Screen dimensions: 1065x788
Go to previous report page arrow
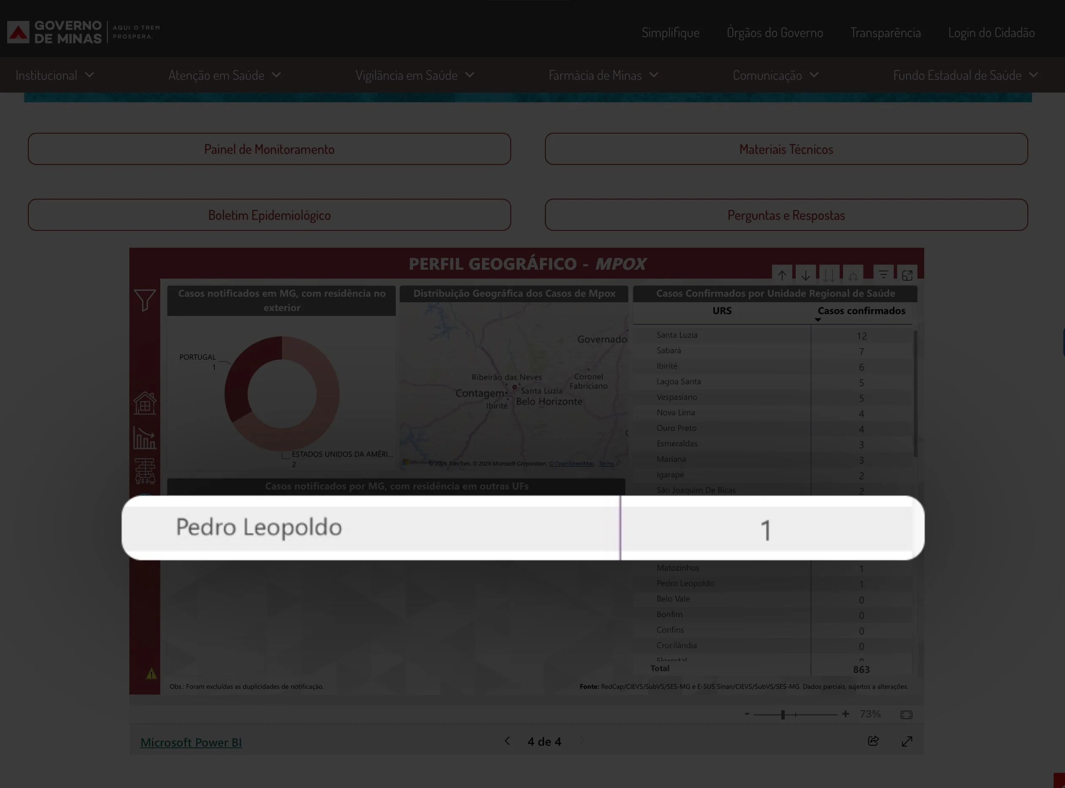(507, 741)
